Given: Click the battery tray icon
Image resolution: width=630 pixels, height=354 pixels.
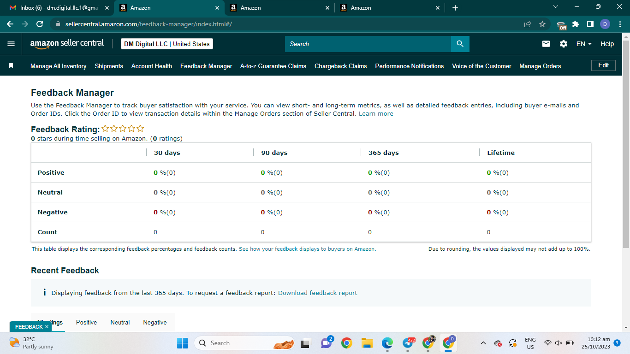Looking at the screenshot, I should coord(570,343).
